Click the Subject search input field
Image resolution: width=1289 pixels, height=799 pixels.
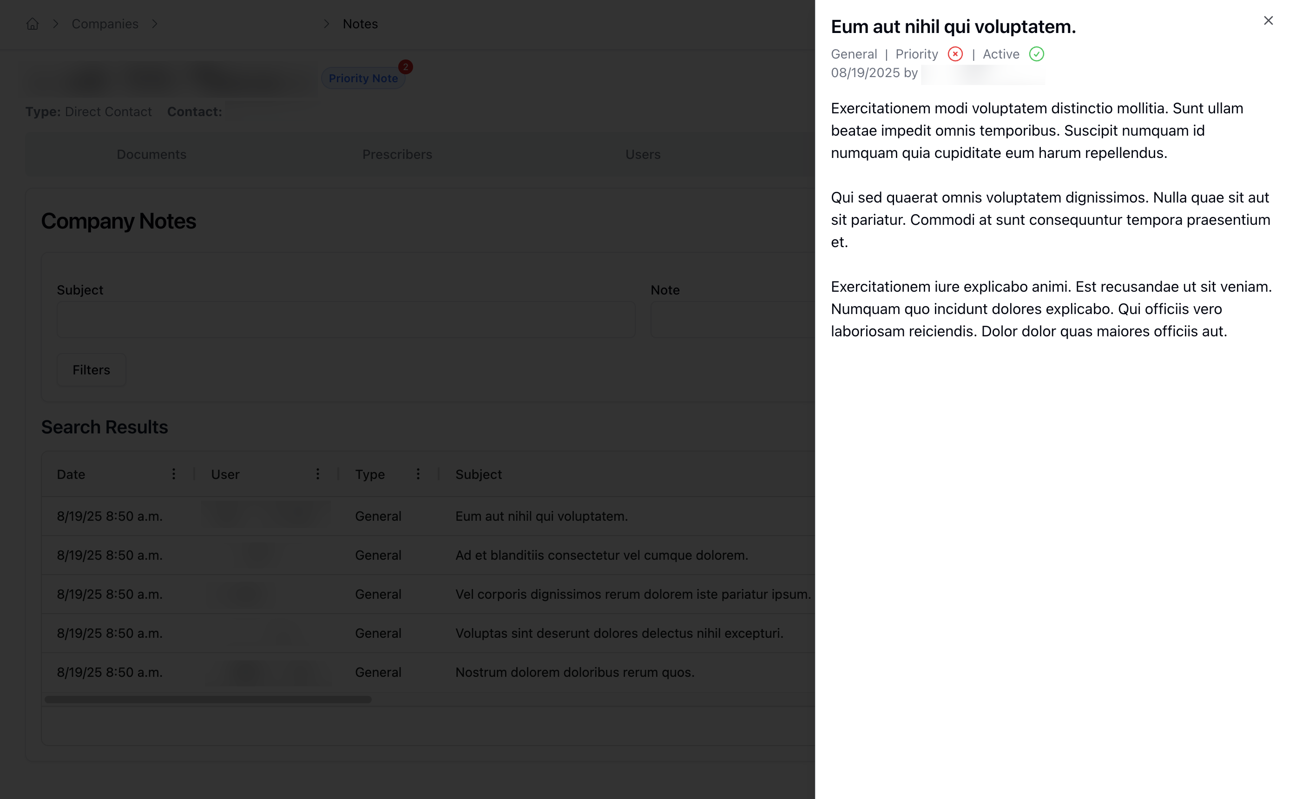(x=346, y=320)
